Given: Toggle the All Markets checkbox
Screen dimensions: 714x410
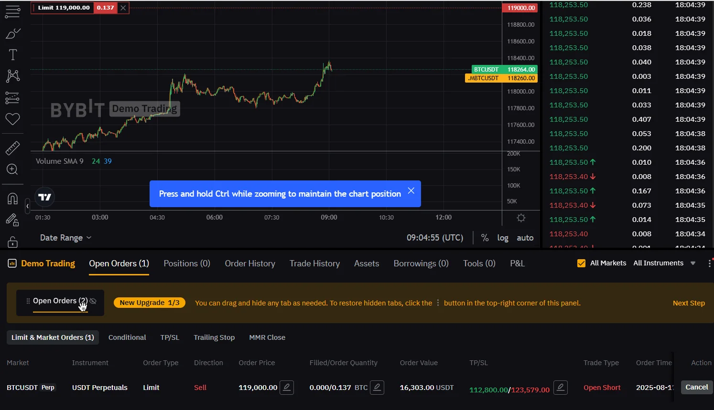Looking at the screenshot, I should coord(582,263).
